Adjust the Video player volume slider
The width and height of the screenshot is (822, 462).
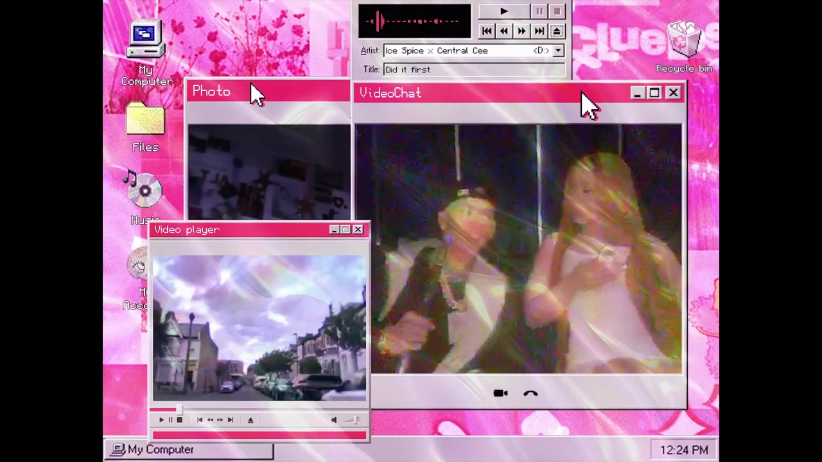coord(352,420)
